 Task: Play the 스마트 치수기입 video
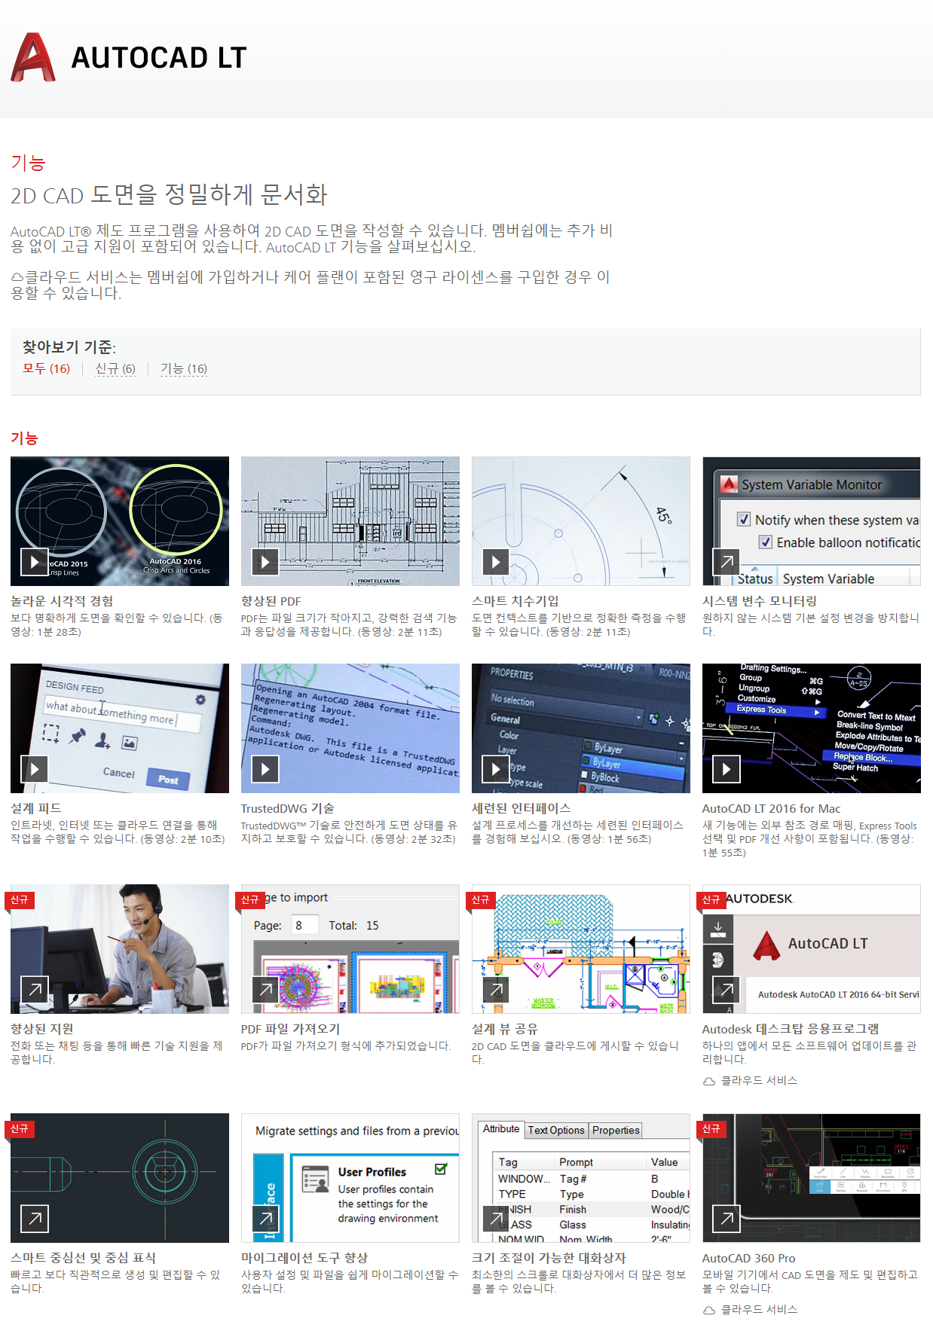[x=496, y=562]
